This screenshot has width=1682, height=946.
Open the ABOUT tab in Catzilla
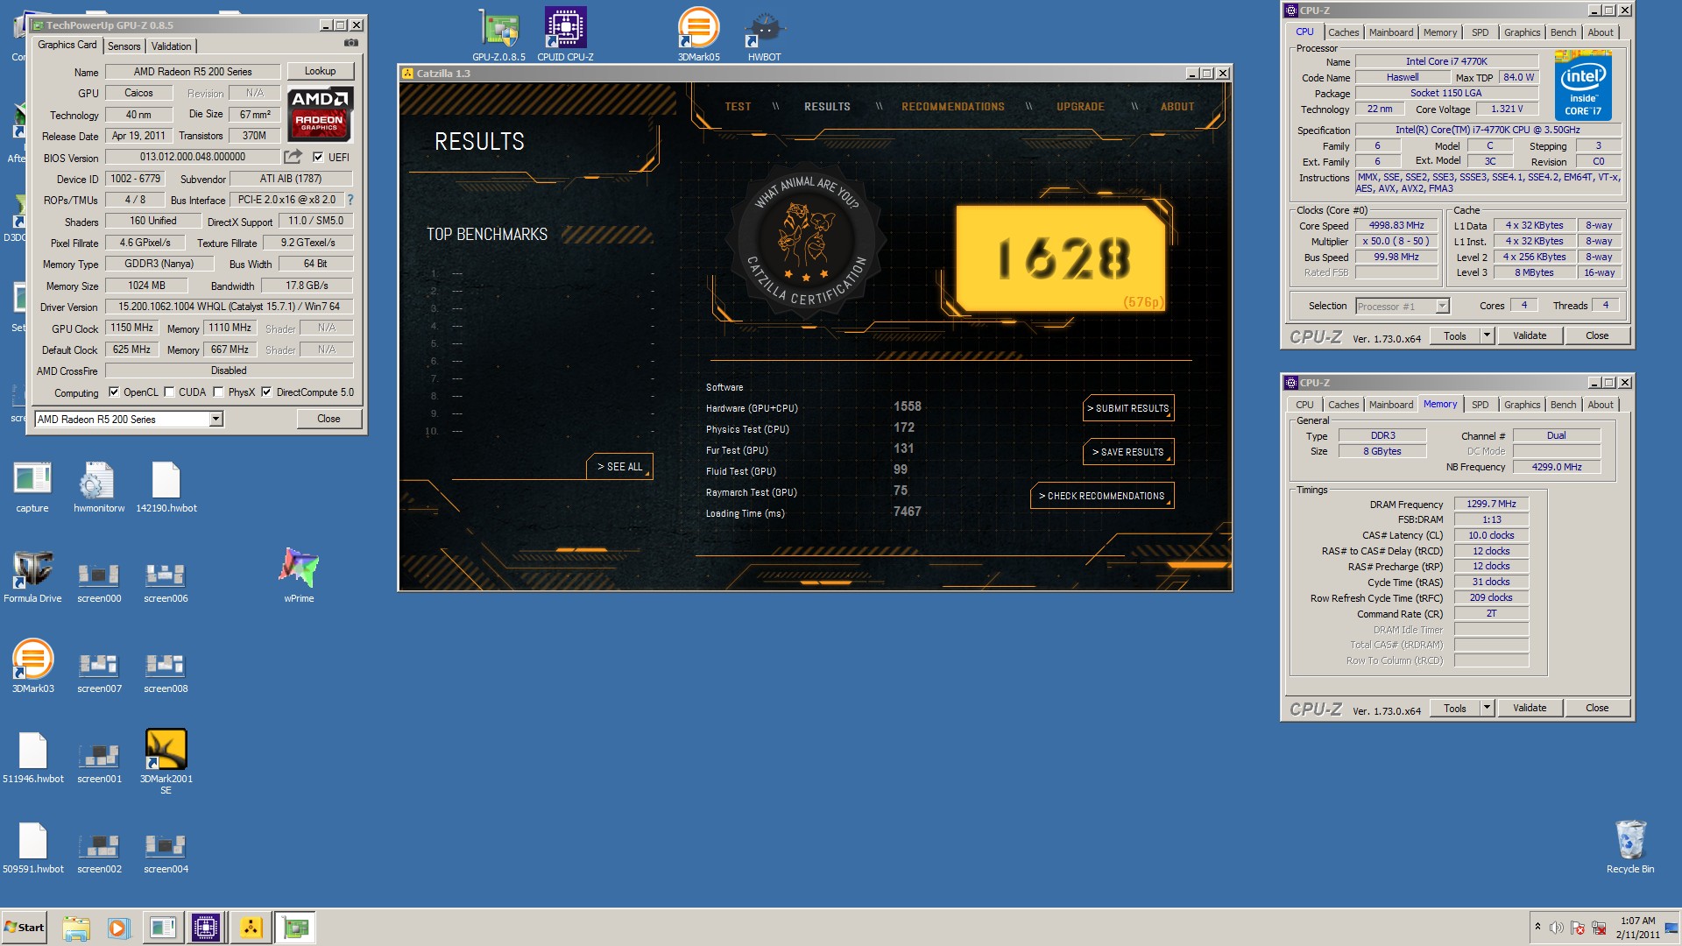1177,107
